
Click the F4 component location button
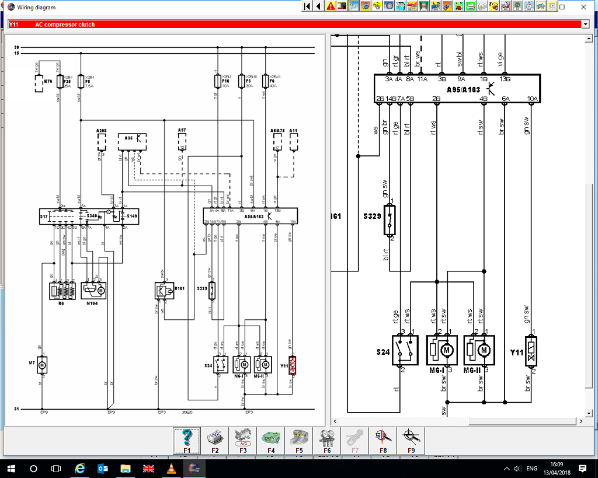[x=271, y=441]
